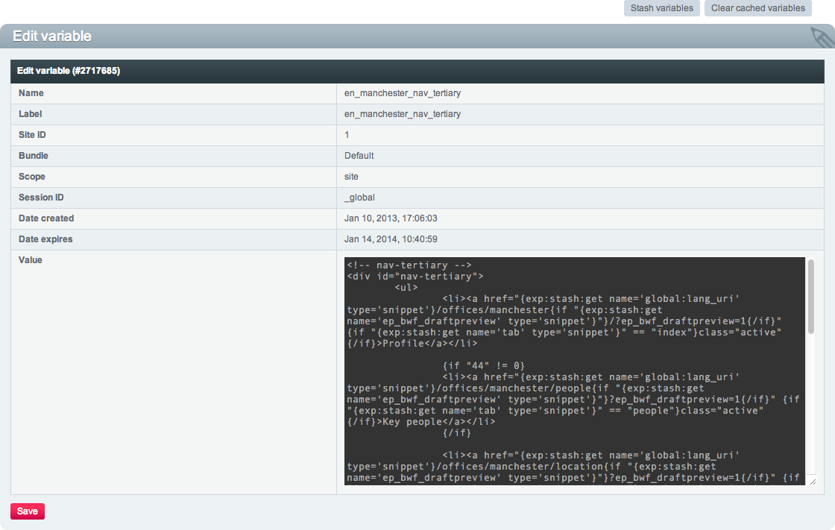This screenshot has width=835, height=530.
Task: Click the Bundle value "Default"
Action: (x=359, y=156)
